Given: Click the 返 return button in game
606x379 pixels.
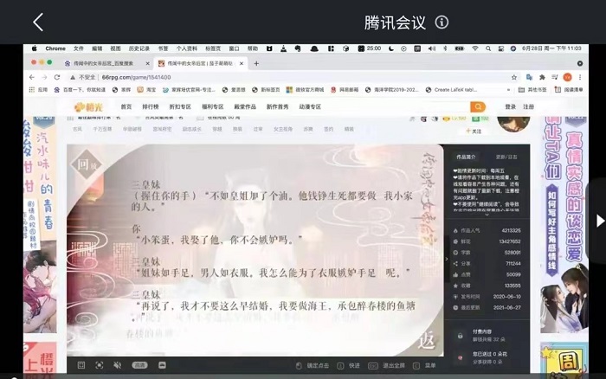Looking at the screenshot, I should (426, 341).
